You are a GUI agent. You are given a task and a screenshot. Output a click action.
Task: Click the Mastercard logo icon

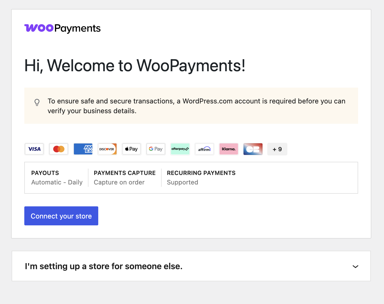click(59, 149)
